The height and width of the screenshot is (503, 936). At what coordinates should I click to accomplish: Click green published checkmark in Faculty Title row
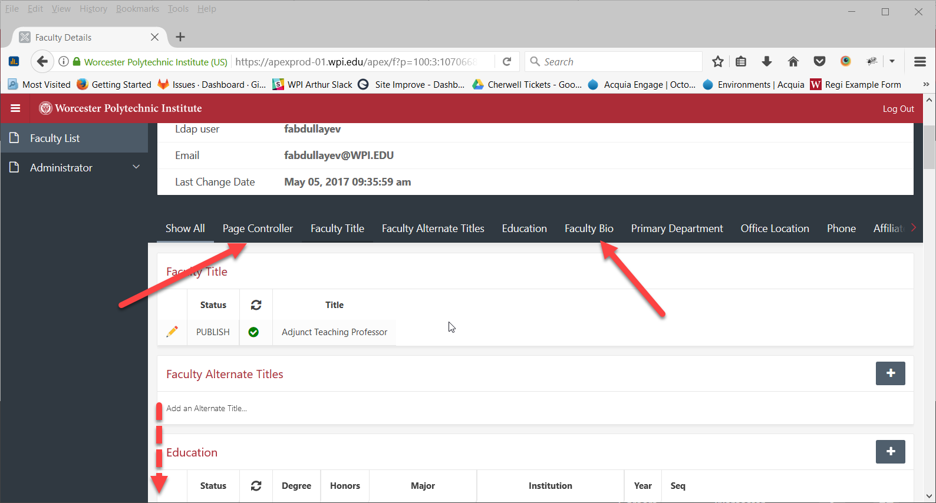click(253, 332)
